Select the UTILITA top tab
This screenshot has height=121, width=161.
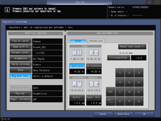[79, 2]
